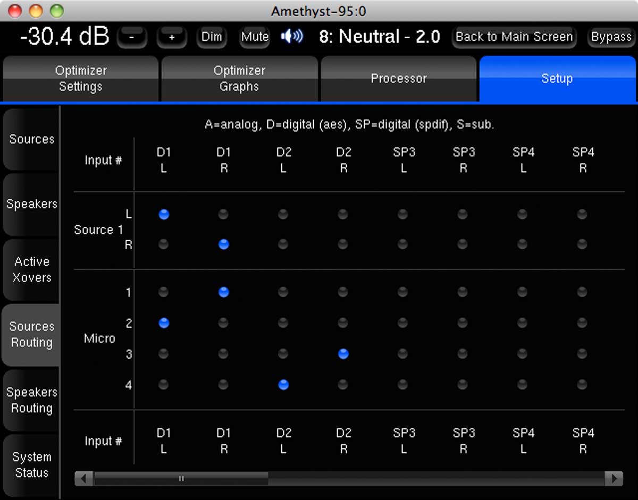Click the horizontal scrollbar thumb
This screenshot has height=500, width=638.
pos(181,478)
